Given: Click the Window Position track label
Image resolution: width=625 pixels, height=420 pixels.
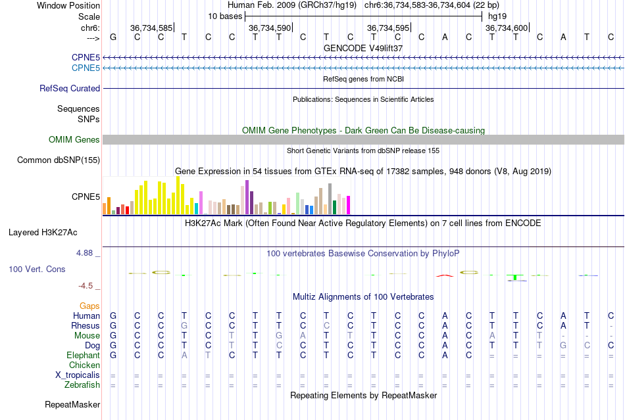Looking at the screenshot, I should 68,5.
